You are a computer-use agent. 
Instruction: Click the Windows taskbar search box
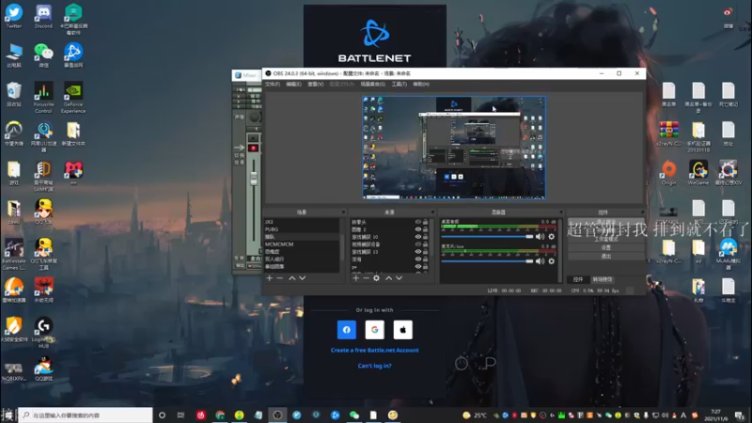[x=86, y=415]
